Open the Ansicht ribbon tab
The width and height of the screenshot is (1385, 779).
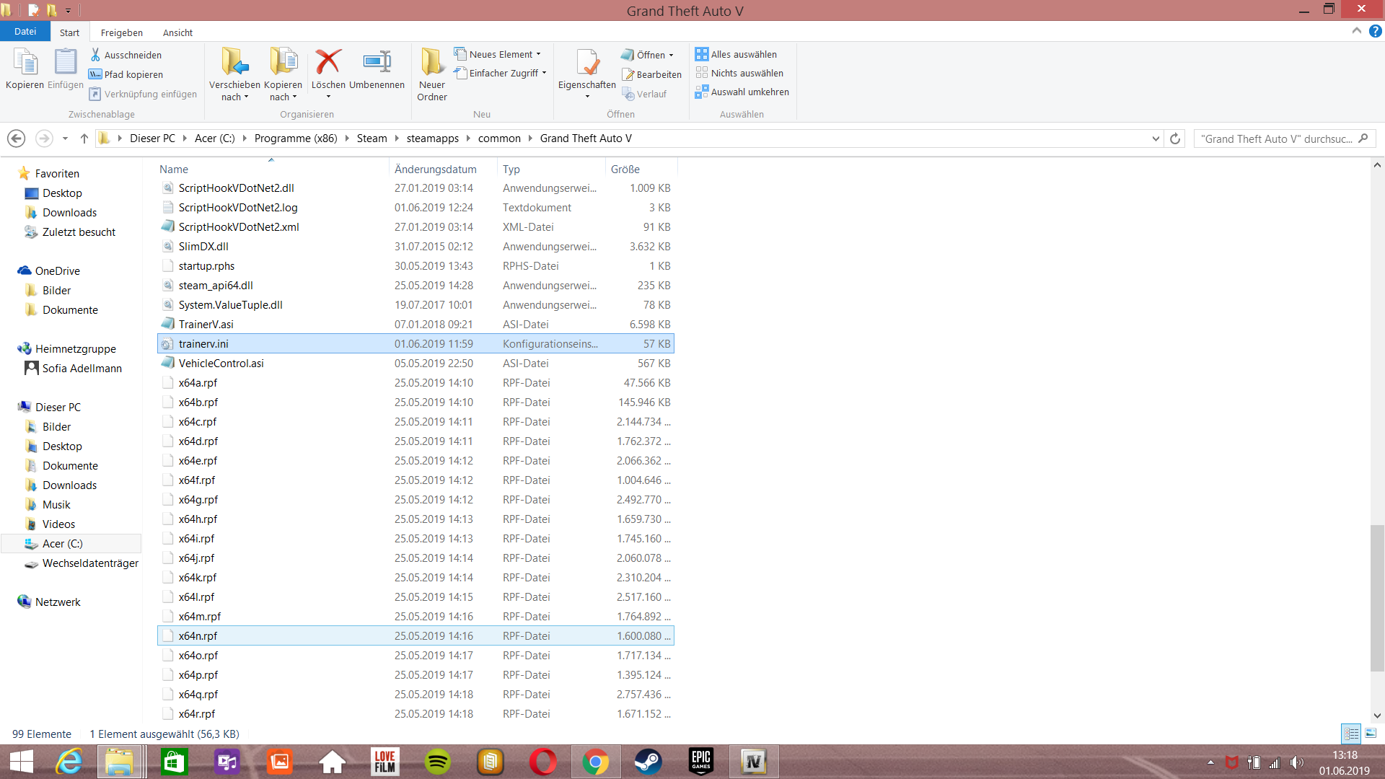point(177,32)
